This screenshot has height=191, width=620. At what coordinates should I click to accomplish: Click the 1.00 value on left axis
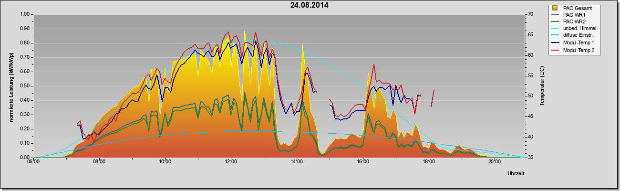click(25, 14)
